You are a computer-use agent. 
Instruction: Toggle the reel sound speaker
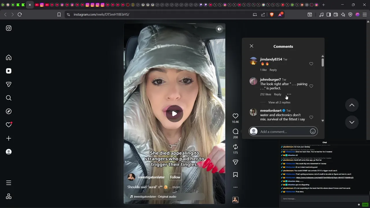click(x=219, y=29)
